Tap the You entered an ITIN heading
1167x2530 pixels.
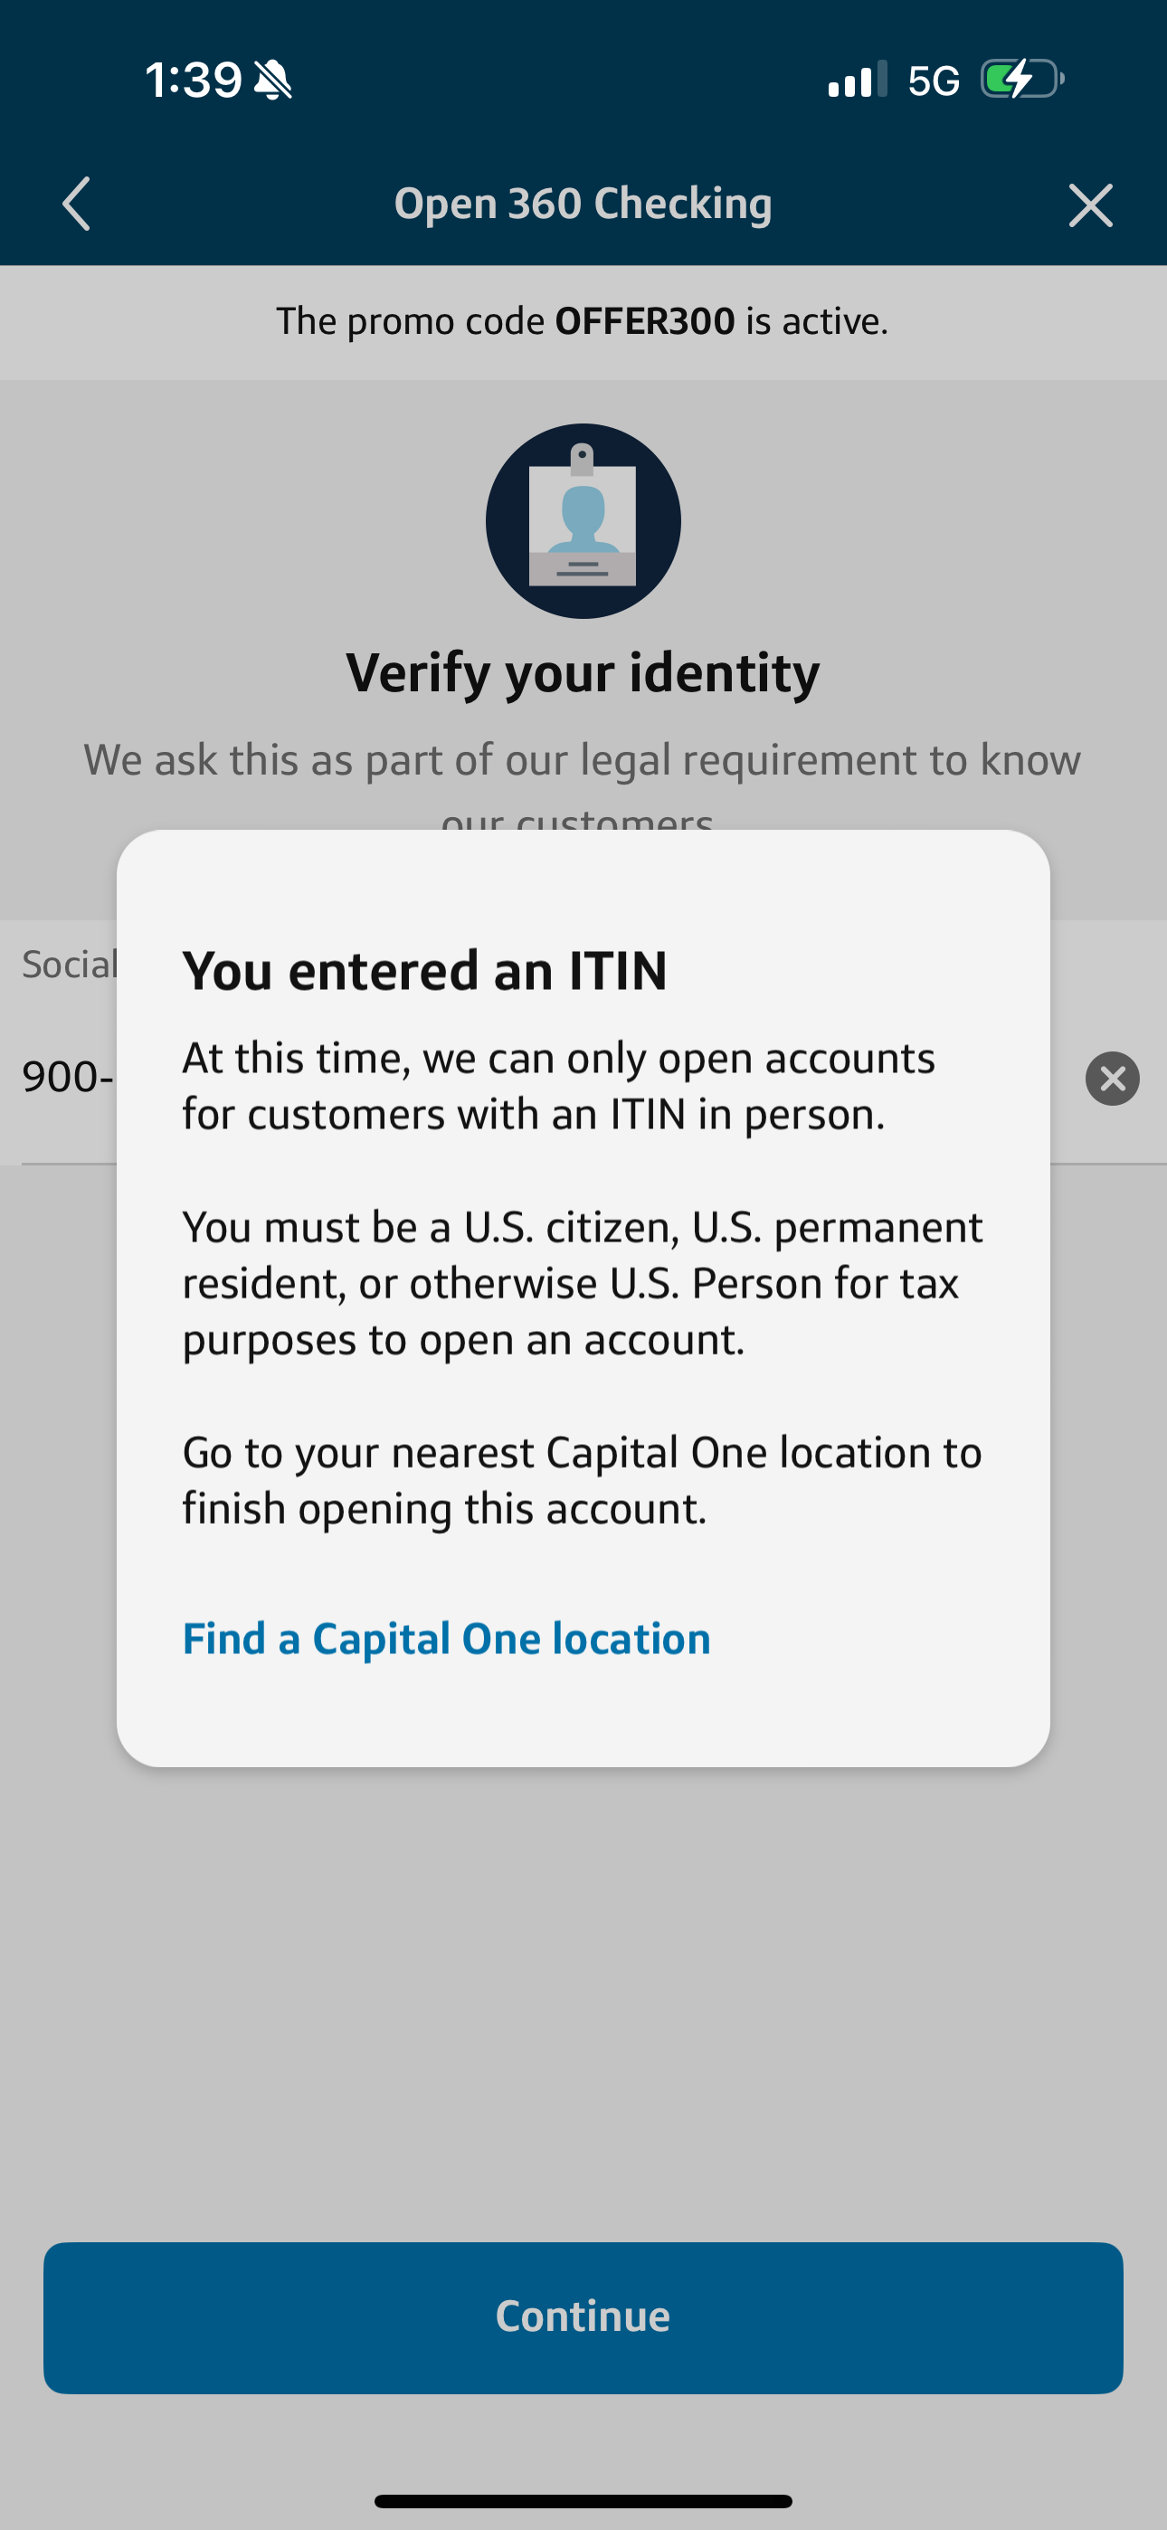425,971
